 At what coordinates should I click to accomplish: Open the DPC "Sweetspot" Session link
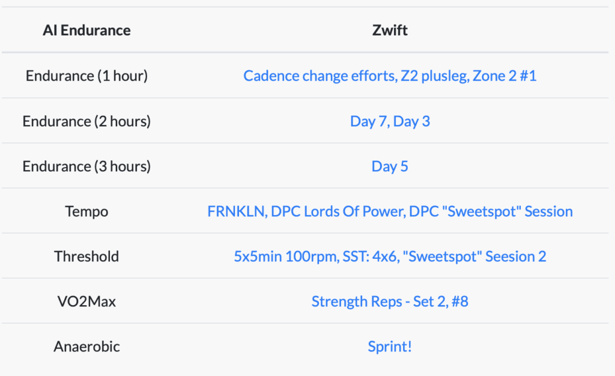(x=491, y=211)
